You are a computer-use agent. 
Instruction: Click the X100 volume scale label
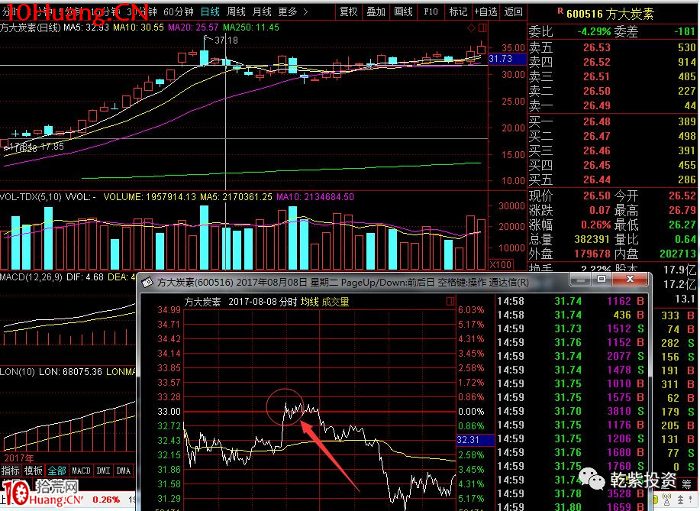pyautogui.click(x=501, y=264)
